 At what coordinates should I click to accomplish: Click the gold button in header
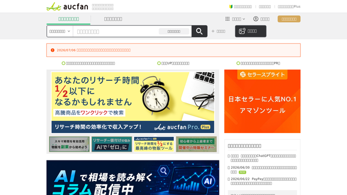(289, 19)
